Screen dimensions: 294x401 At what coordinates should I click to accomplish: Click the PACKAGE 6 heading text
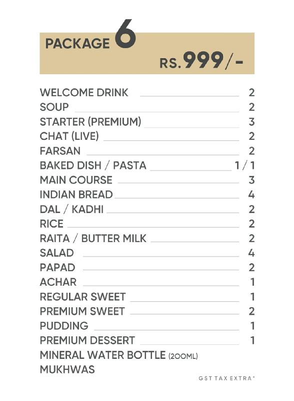click(90, 35)
